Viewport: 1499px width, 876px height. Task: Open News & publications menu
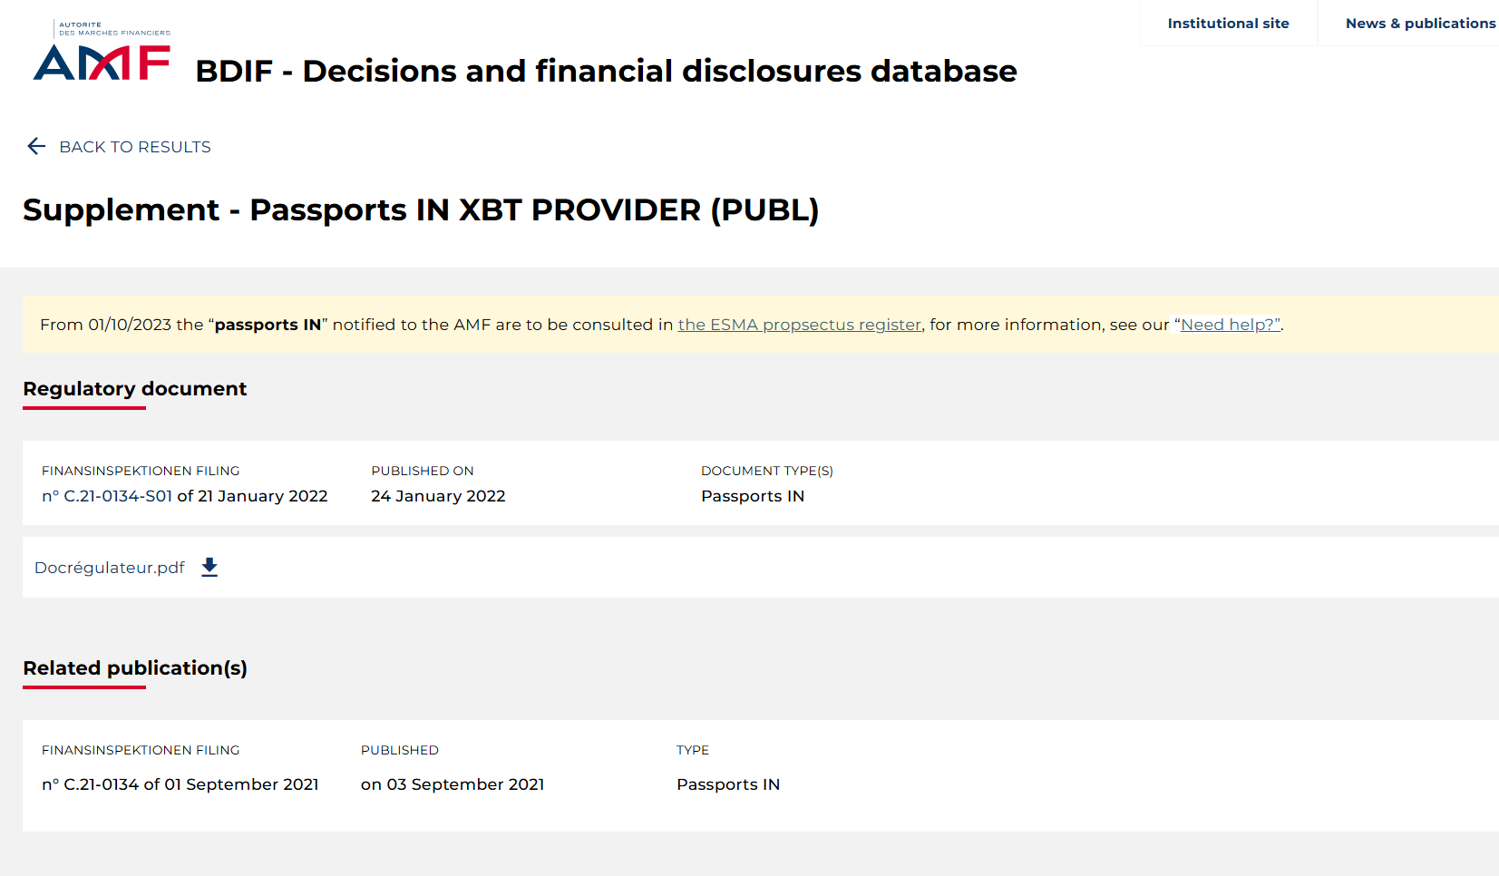pyautogui.click(x=1420, y=24)
